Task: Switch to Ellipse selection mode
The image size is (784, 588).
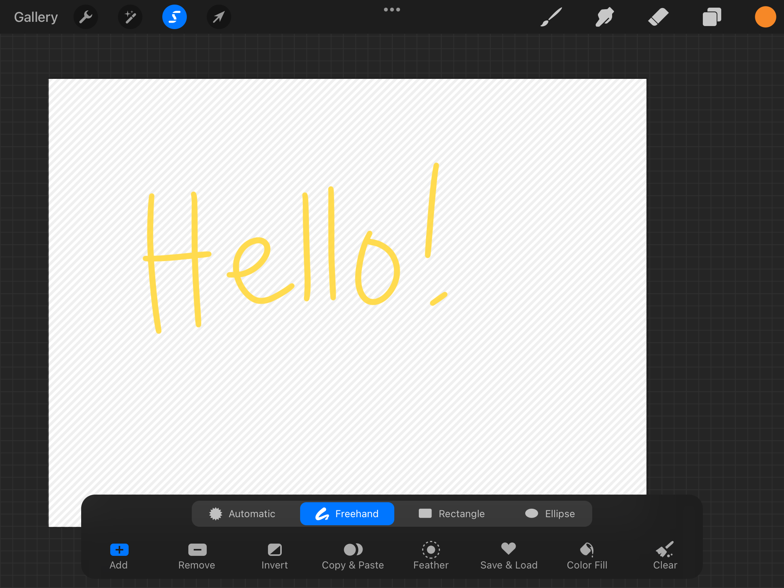Action: click(x=550, y=514)
